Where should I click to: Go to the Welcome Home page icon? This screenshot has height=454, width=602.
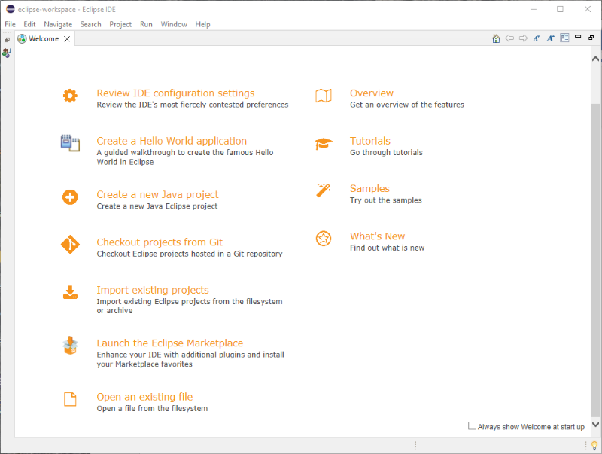click(496, 38)
